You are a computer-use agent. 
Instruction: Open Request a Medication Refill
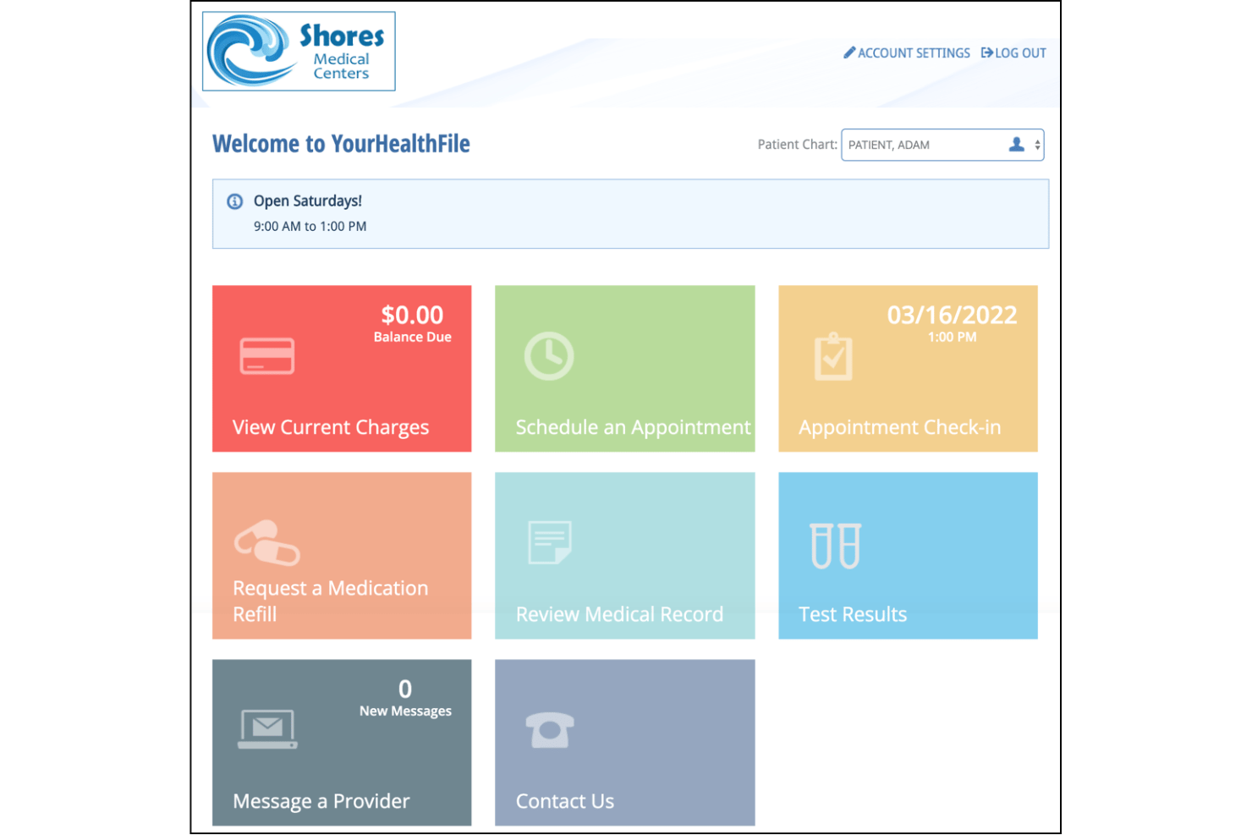[342, 555]
